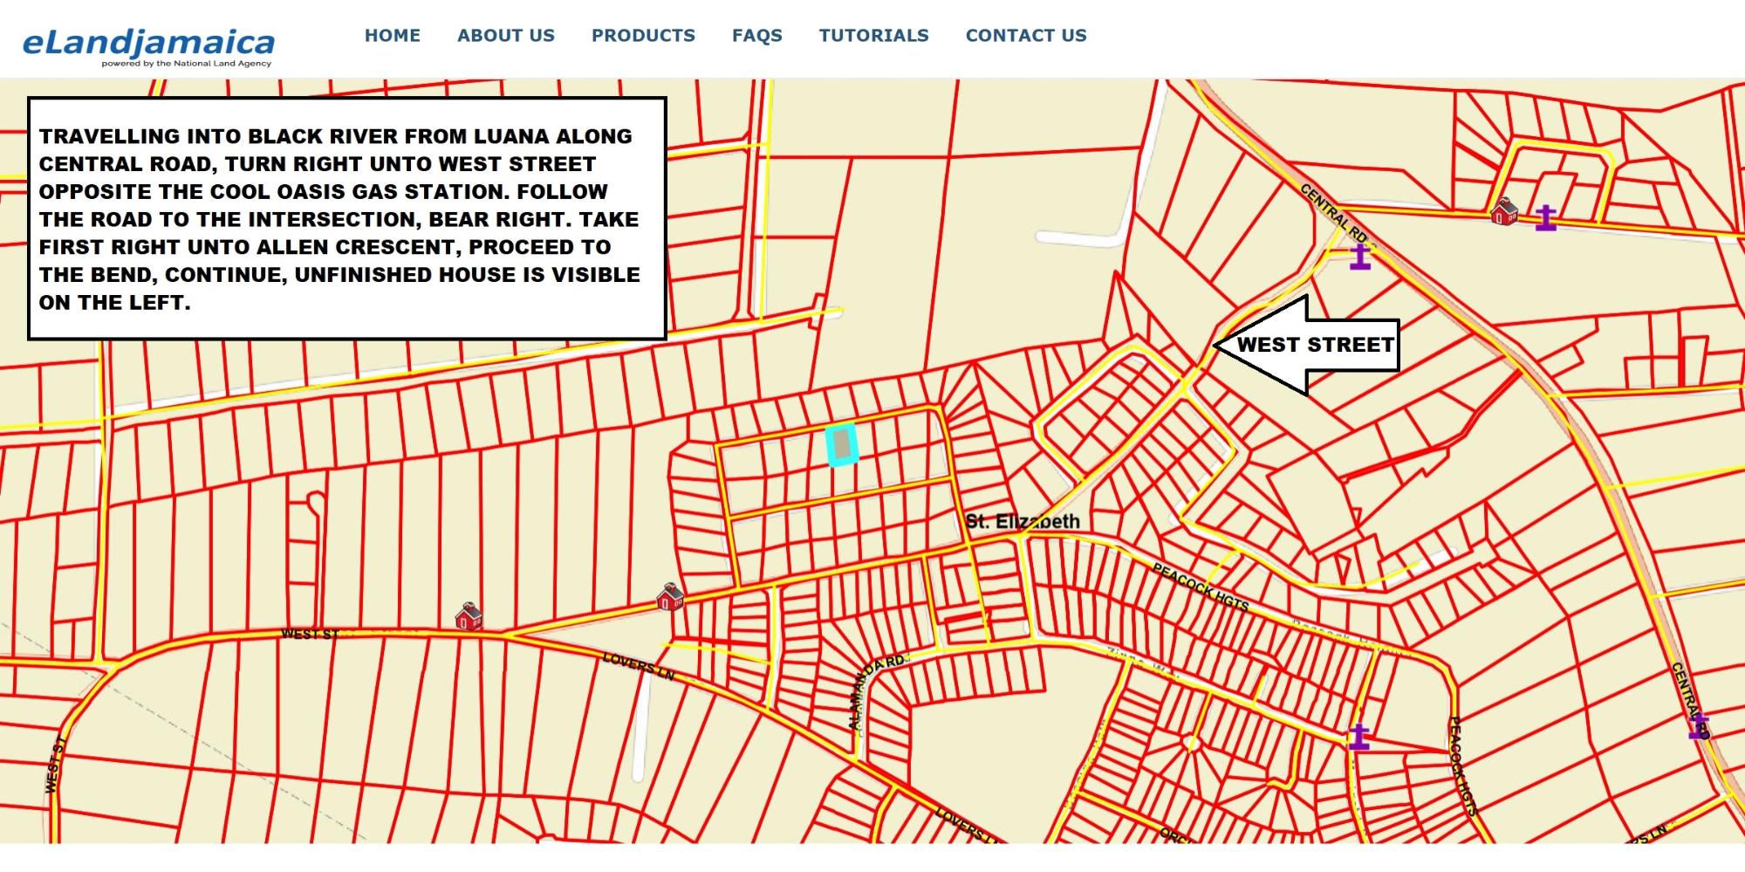Click the St. Elizabeth map label
1745x872 pixels.
point(1023,521)
